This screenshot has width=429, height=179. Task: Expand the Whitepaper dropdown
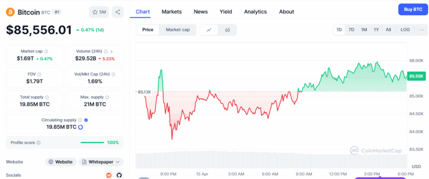coord(101,162)
